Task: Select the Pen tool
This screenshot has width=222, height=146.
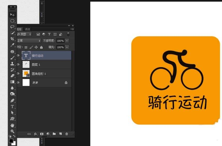Action: click(x=12, y=100)
